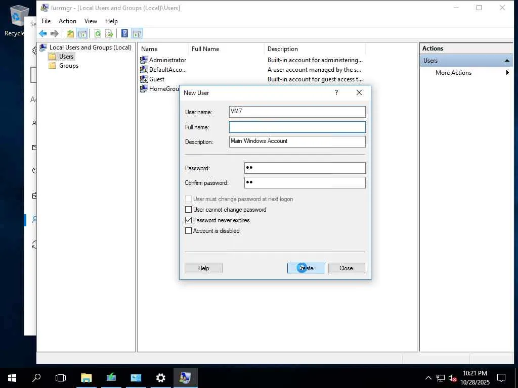Select the Guest user account icon
This screenshot has width=518, height=388.
144,79
